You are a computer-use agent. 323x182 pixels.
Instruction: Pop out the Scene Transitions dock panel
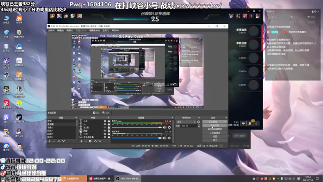(199, 118)
